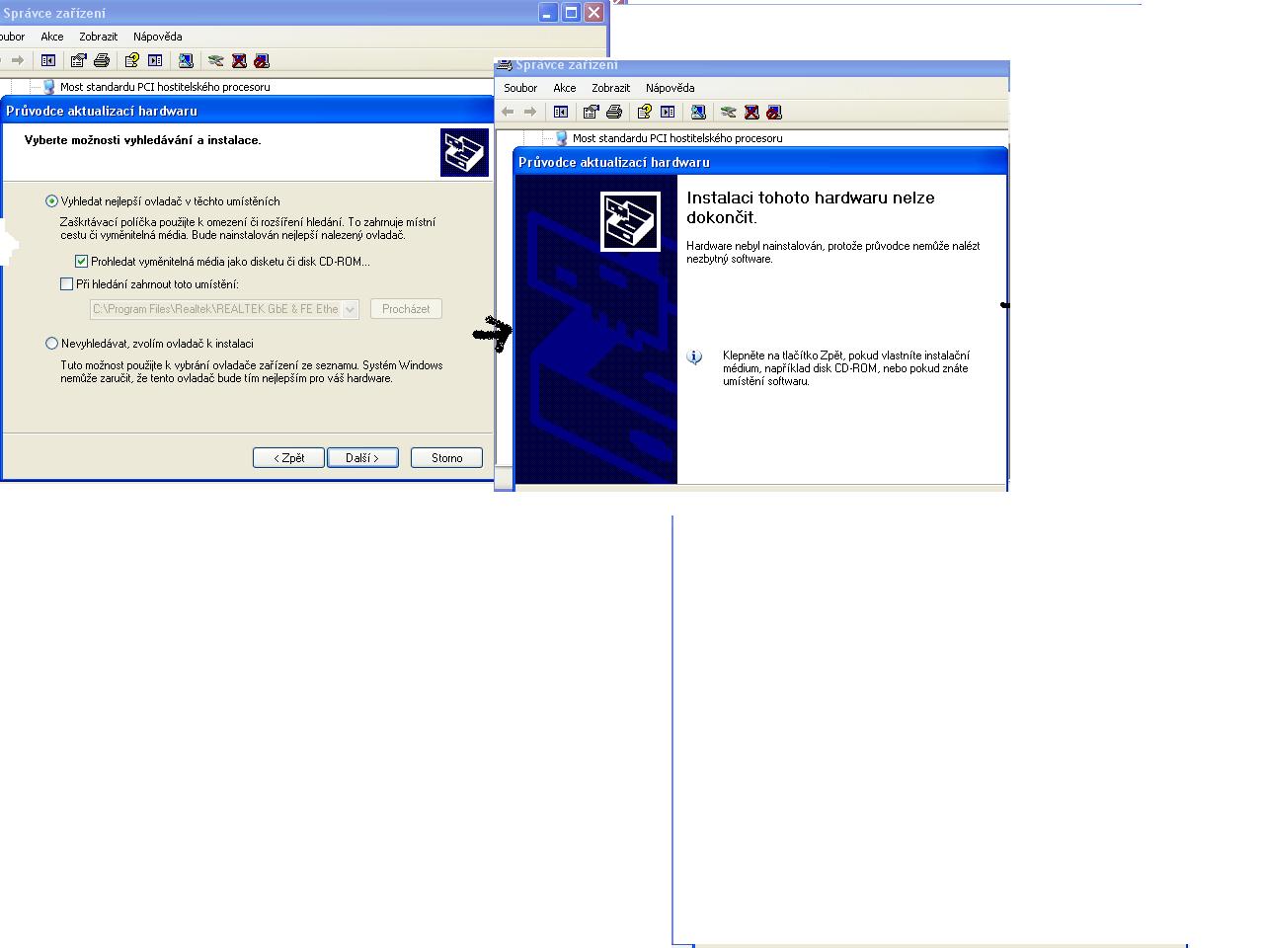Click 'Hardware nebyl nainstalován' message text
Screen dimensions: 1264x948
click(x=833, y=252)
